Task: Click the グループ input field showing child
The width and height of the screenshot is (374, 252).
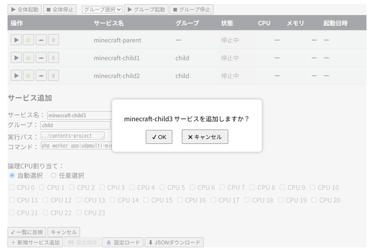Action: [x=75, y=125]
